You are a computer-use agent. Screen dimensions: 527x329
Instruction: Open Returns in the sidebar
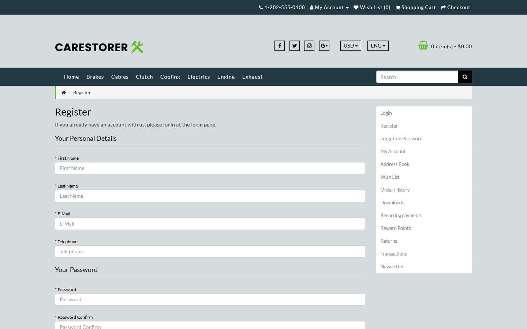389,241
